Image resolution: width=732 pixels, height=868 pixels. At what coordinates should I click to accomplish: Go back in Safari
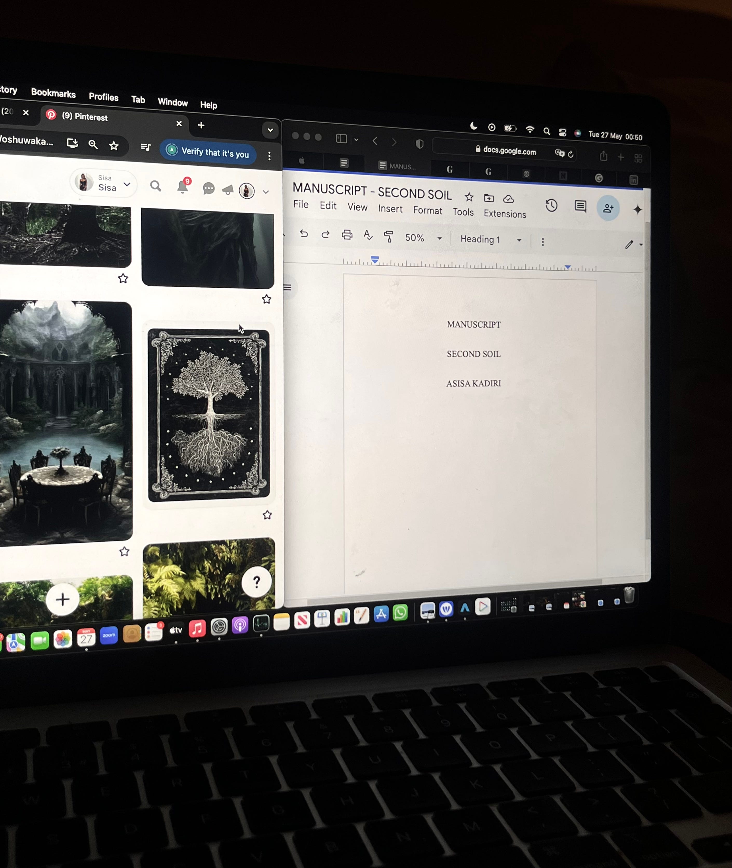point(375,141)
